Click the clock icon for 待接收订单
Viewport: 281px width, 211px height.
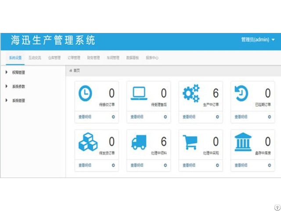[x=85, y=93]
